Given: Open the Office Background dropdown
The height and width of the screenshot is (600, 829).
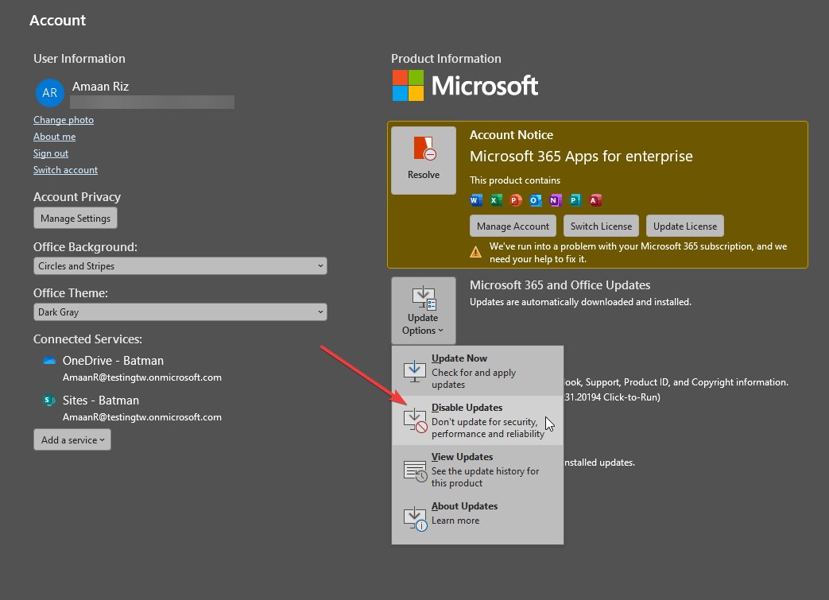Looking at the screenshot, I should [x=180, y=265].
